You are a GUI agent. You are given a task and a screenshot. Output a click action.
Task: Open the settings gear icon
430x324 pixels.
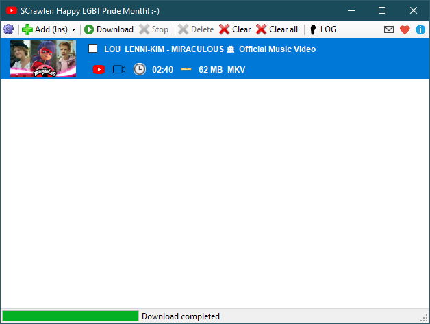[x=8, y=29]
